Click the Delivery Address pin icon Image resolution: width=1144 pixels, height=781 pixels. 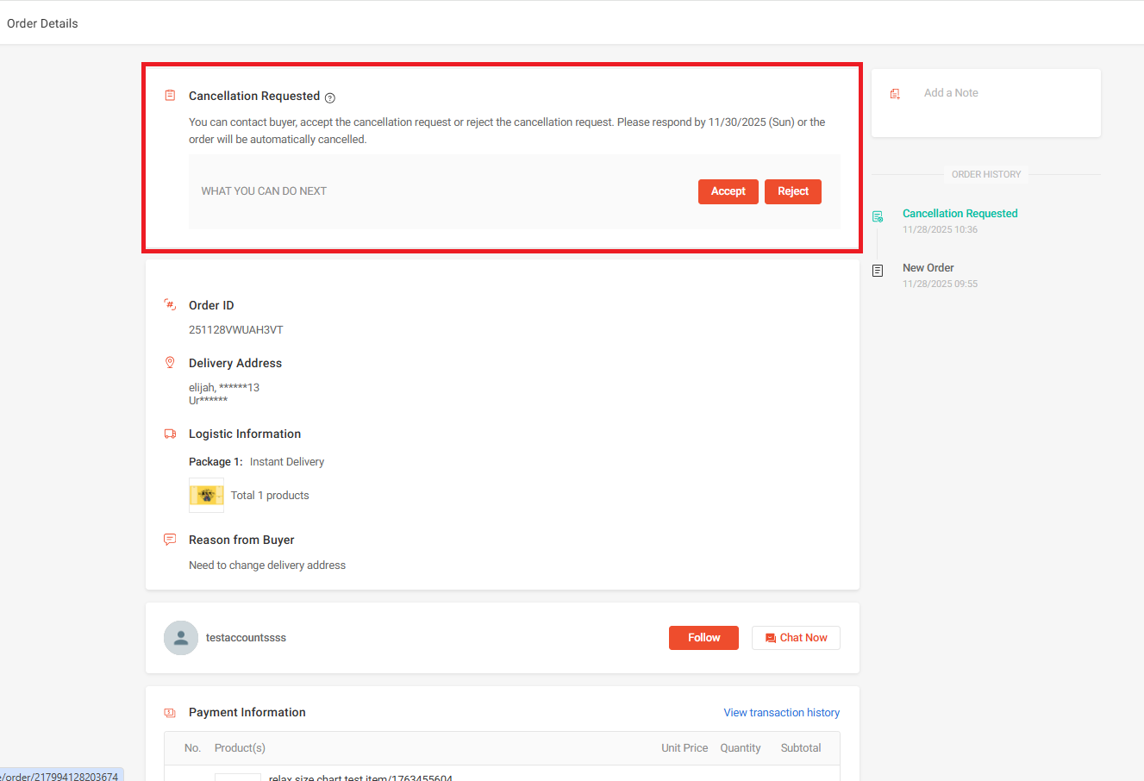pos(170,363)
